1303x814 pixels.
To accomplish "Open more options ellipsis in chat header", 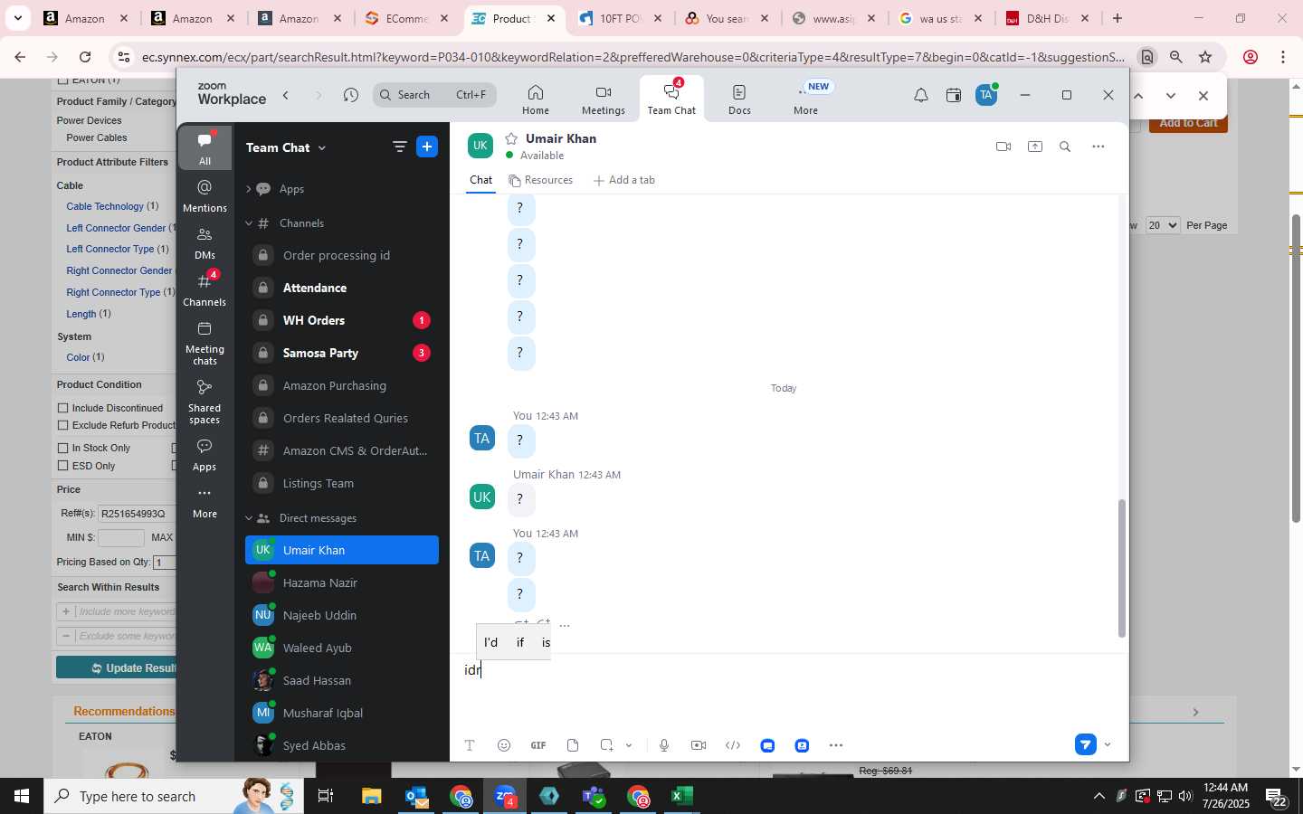I will point(1099,147).
